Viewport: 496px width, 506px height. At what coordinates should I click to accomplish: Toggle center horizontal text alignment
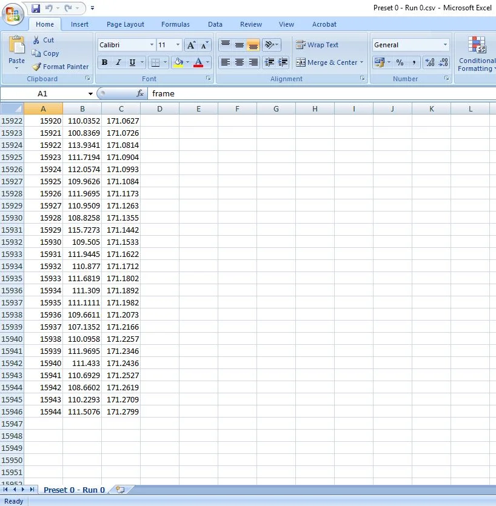coord(240,62)
